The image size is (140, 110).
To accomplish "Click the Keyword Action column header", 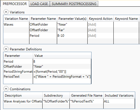I will click(x=101, y=19).
